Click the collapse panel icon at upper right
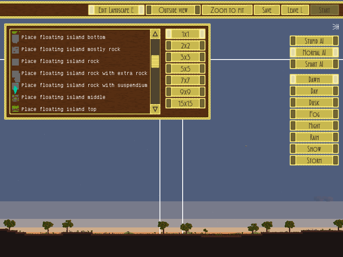The image size is (343, 257). pyautogui.click(x=336, y=27)
